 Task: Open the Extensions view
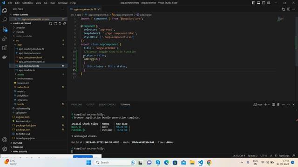click(5, 47)
